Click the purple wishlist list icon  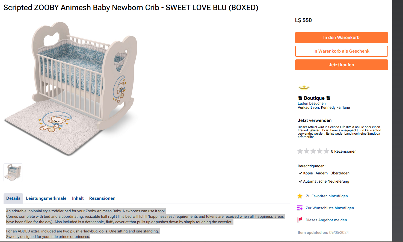(300, 208)
